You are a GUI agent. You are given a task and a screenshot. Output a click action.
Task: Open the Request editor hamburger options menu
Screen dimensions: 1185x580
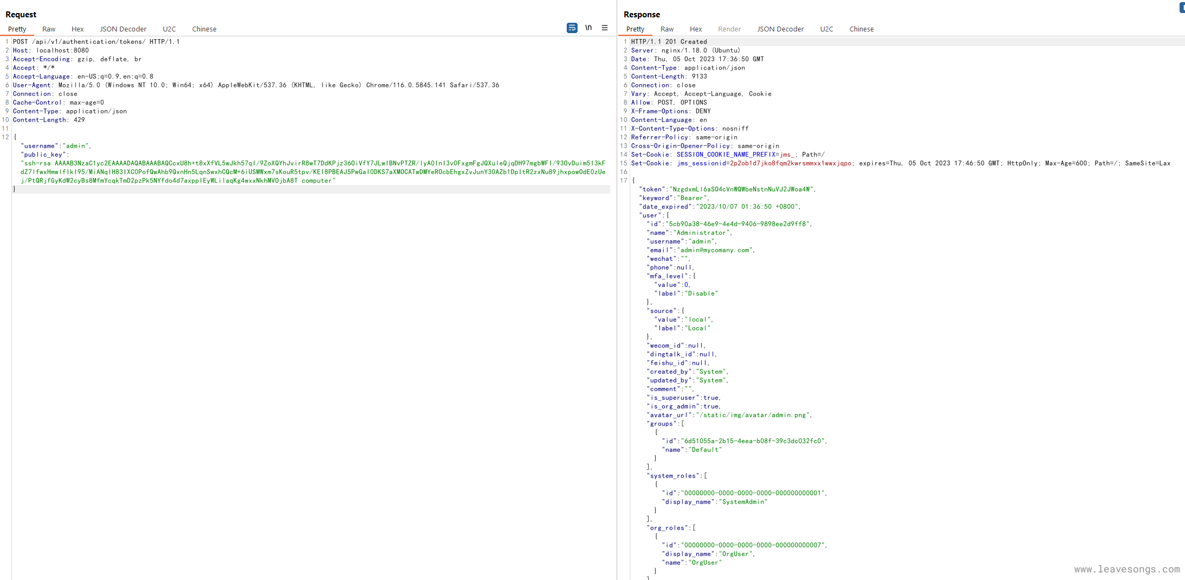[x=605, y=28]
